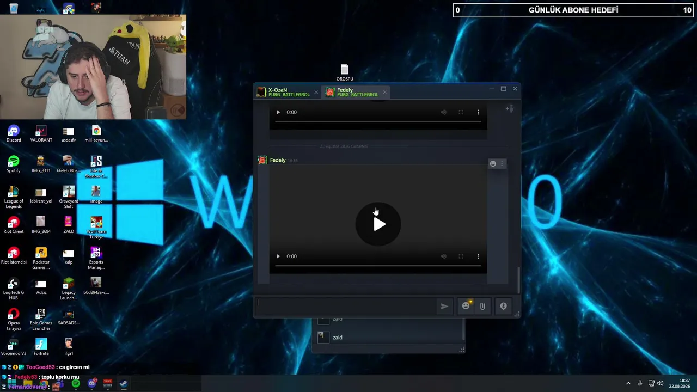Screen dimensions: 697x392
Task: Toggle the system tray microphone icon
Action: tap(640, 383)
